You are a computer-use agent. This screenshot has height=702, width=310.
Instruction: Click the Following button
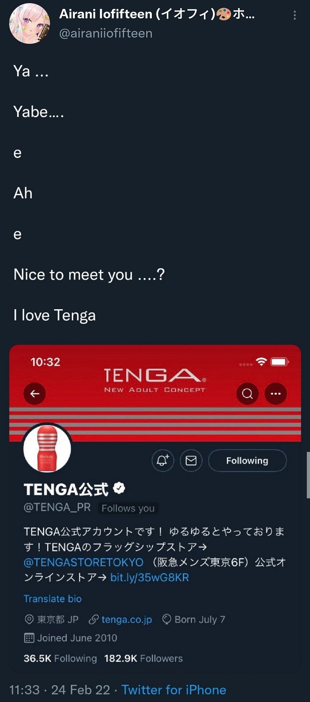[247, 460]
